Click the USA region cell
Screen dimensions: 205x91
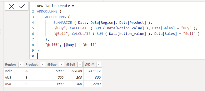coord(14,84)
